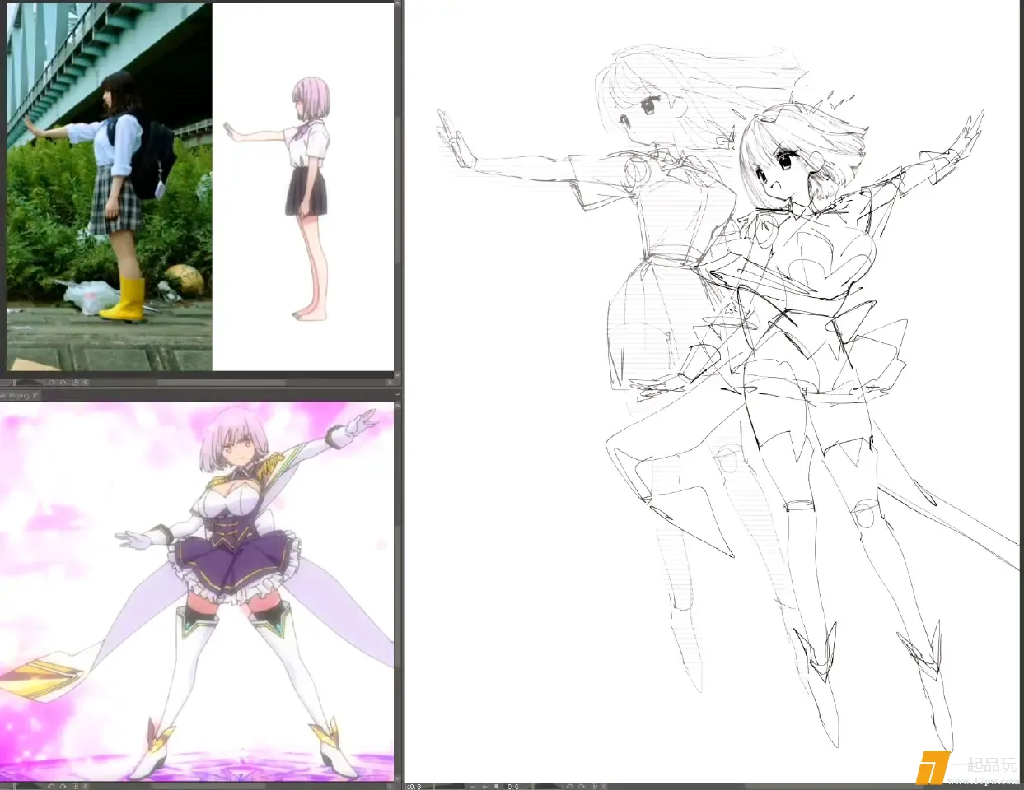Click zoom in plus icon below main canvas
This screenshot has height=790, width=1024.
(x=484, y=787)
